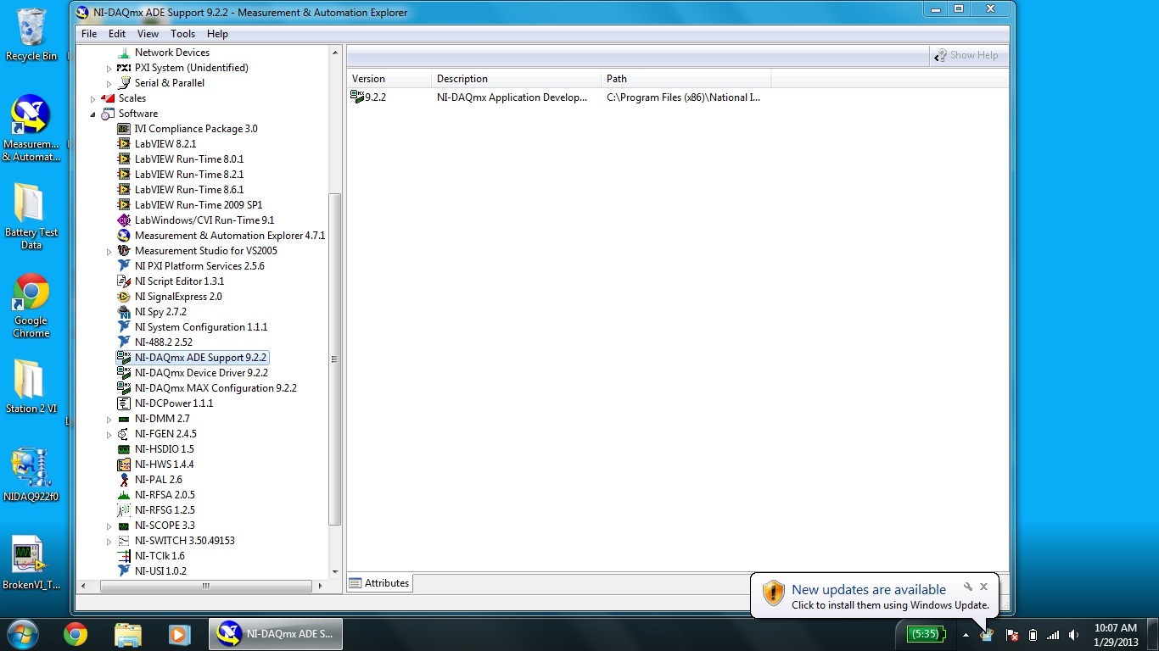Click the LabVIEW 8.2.1 tree icon
Image resolution: width=1159 pixels, height=651 pixels.
click(124, 144)
